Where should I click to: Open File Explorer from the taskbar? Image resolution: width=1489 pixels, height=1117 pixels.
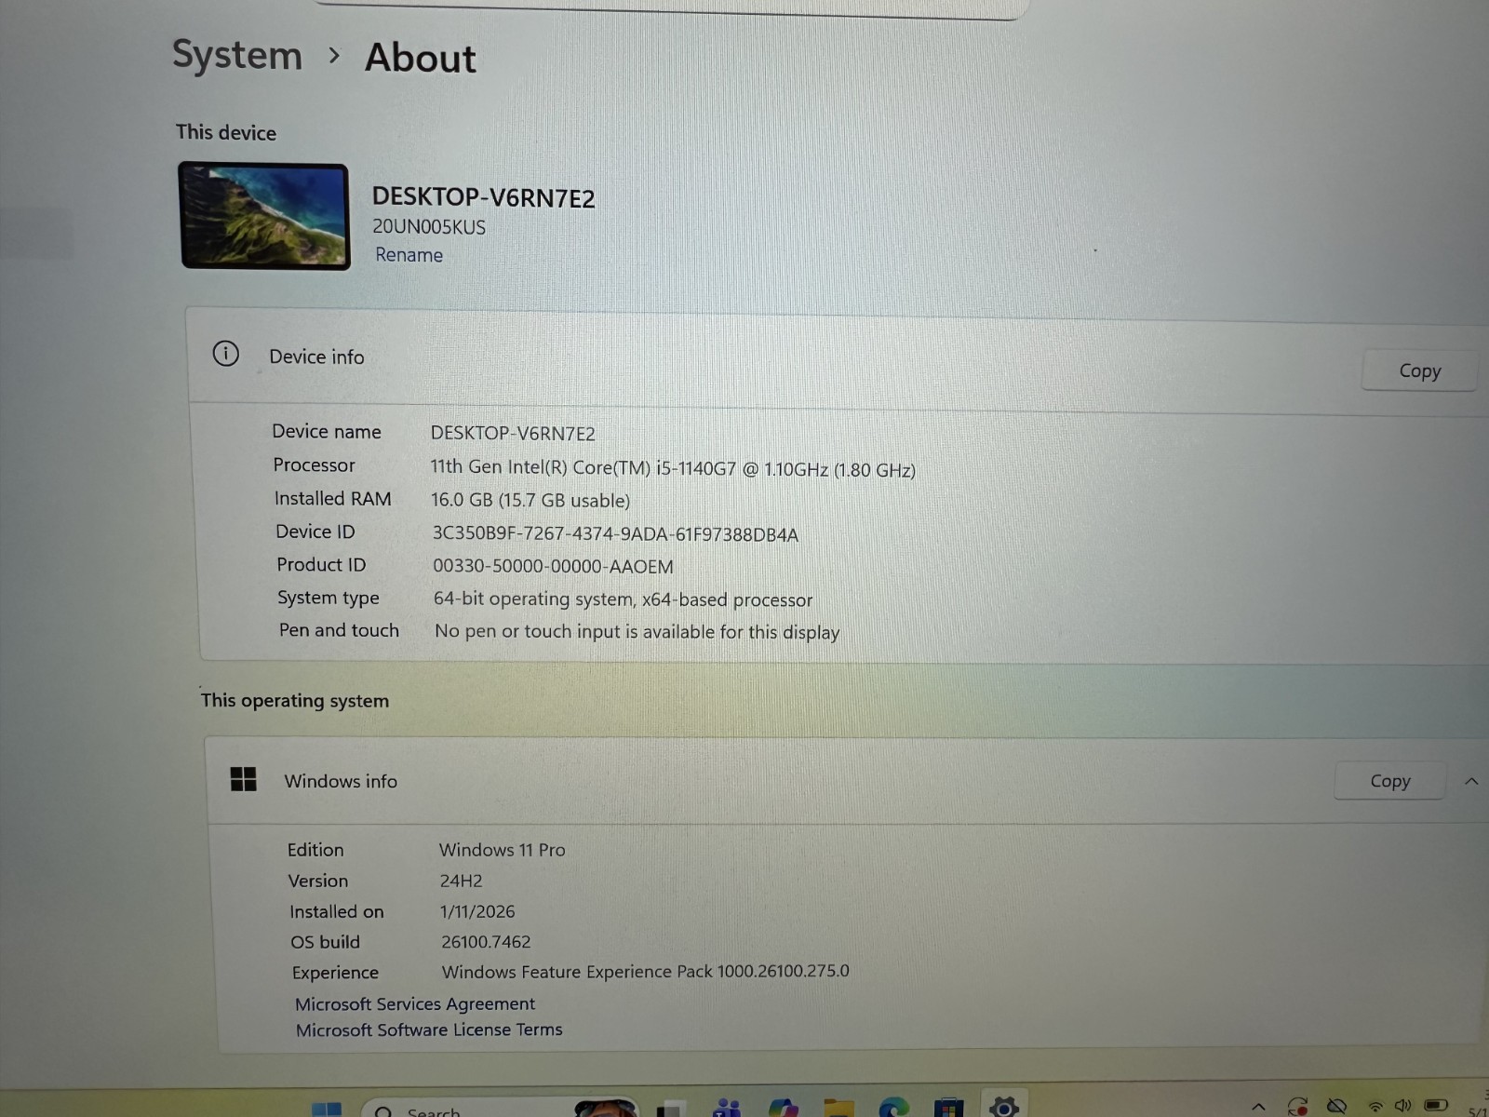[838, 1109]
